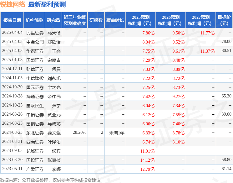Select institution 财信证券

coord(35,69)
